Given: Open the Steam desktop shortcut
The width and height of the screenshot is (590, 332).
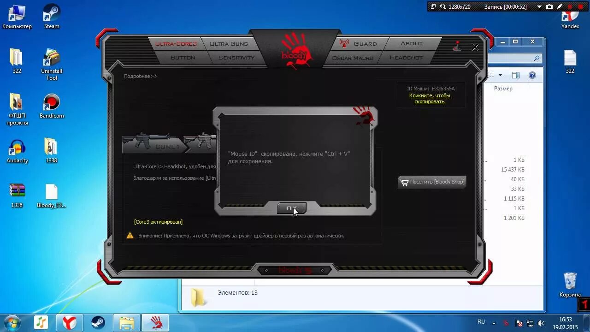Looking at the screenshot, I should coord(52,17).
